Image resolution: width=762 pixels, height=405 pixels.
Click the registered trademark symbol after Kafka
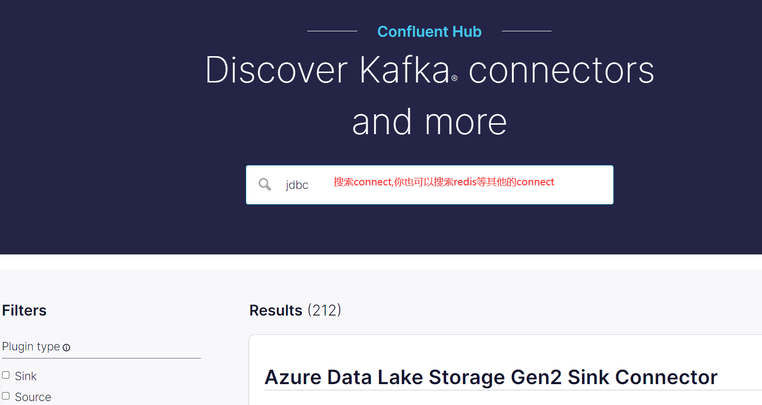point(454,79)
